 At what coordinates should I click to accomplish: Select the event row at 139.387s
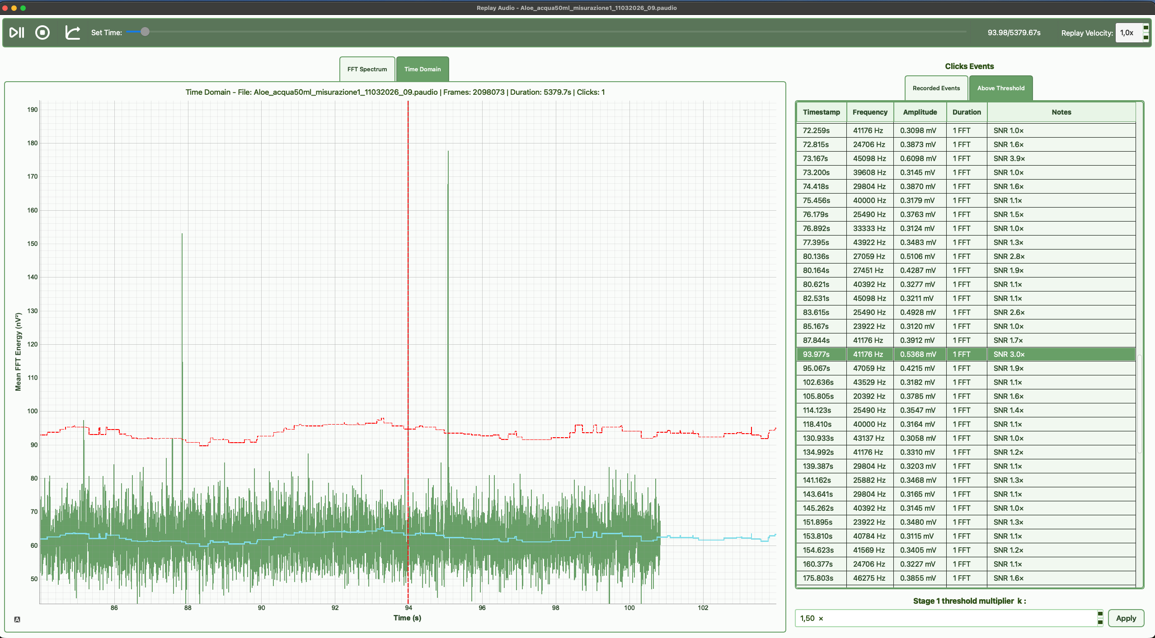(966, 466)
